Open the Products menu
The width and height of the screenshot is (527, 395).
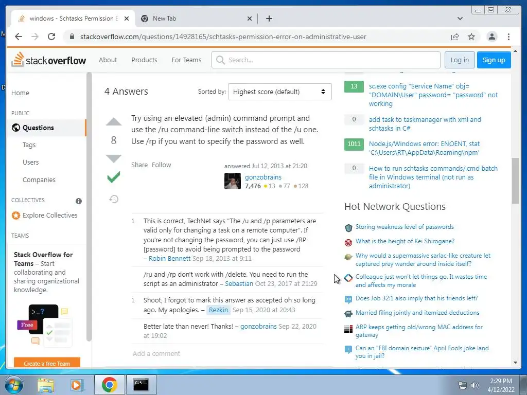[144, 60]
